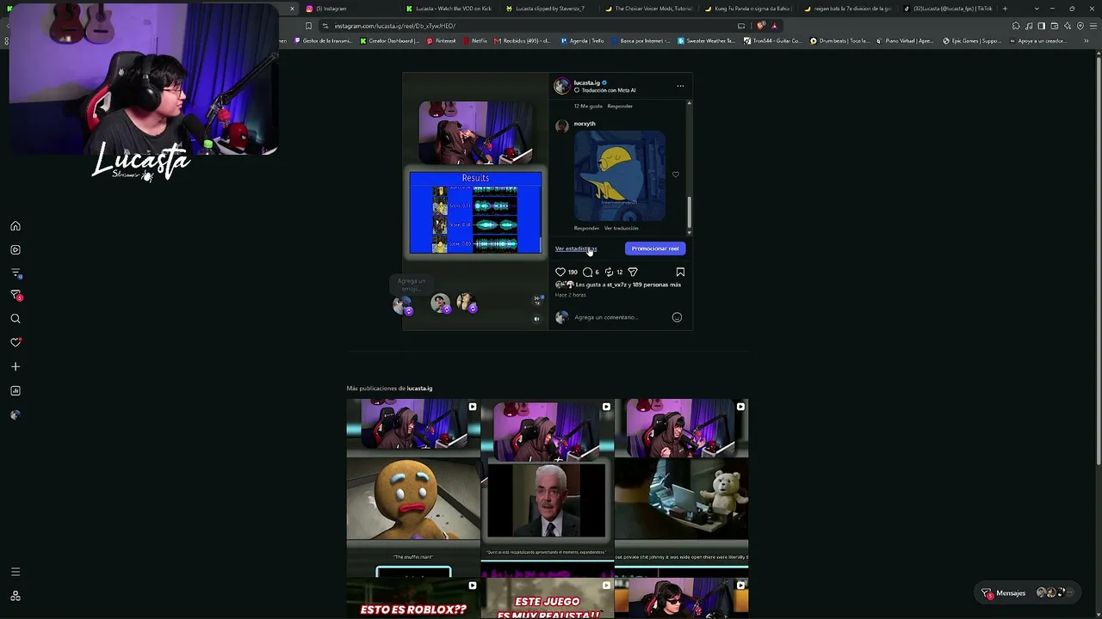The height and width of the screenshot is (619, 1102).
Task: Save the reel with bookmark icon
Action: tap(680, 272)
